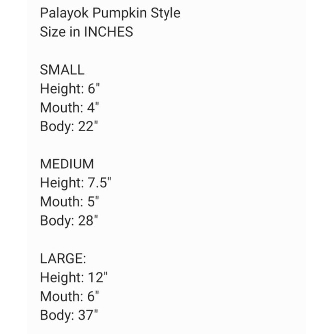The image size is (334, 334).
Task: Click the Mouth: 6" line
Action: [x=70, y=297]
